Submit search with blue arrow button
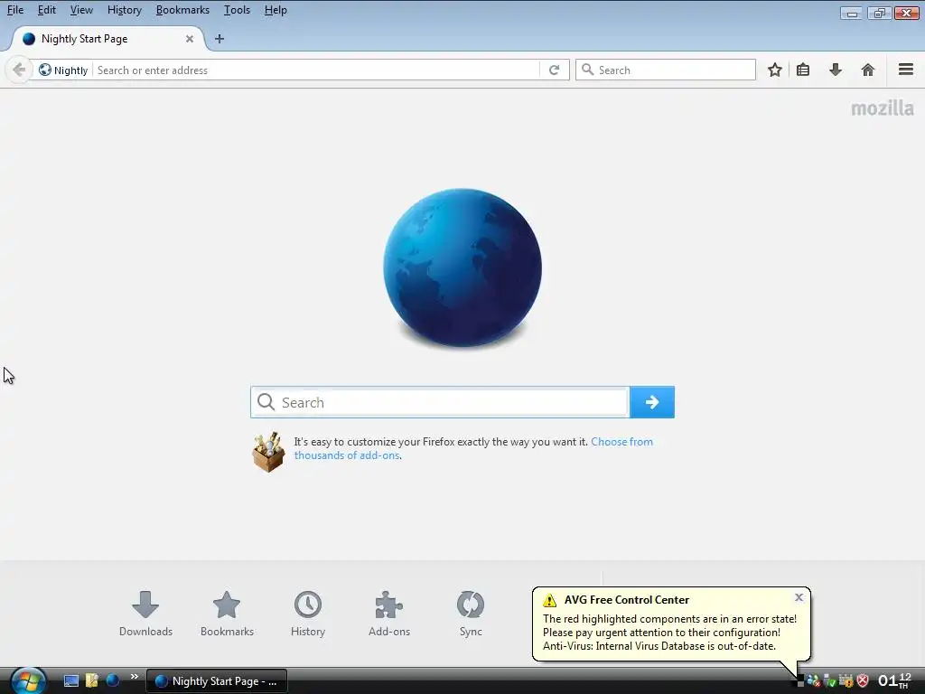 (652, 402)
